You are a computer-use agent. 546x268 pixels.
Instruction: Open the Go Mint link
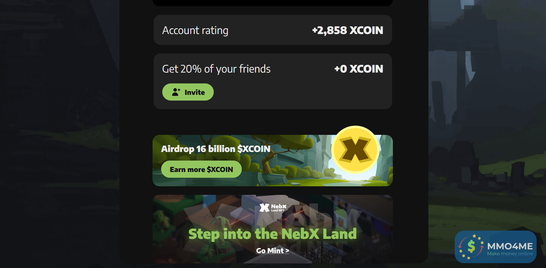coord(272,251)
